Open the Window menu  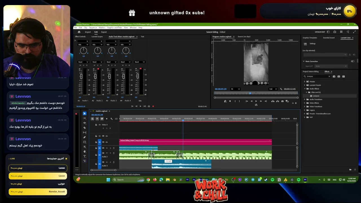[133, 28]
